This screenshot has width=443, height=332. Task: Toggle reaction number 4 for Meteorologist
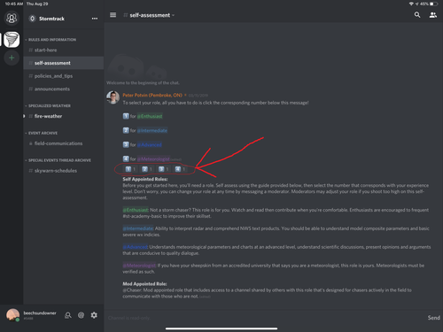coord(180,169)
